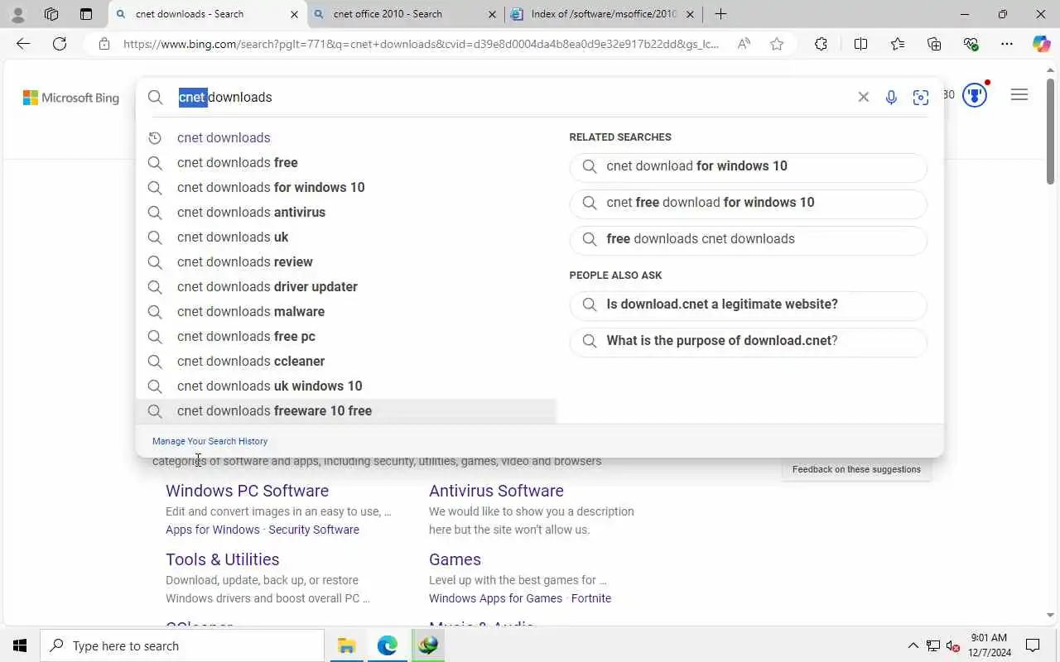This screenshot has height=662, width=1060.
Task: Open visual search camera icon
Action: point(920,98)
